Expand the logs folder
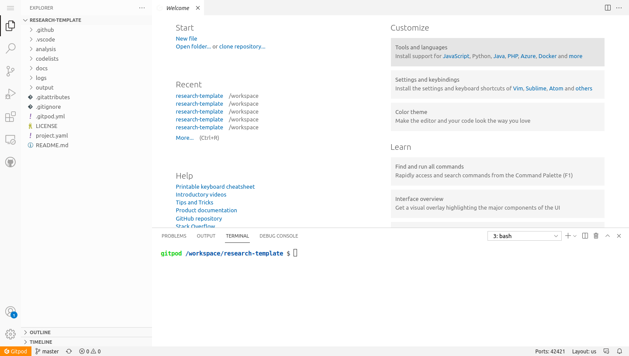This screenshot has width=629, height=356. [x=86, y=78]
